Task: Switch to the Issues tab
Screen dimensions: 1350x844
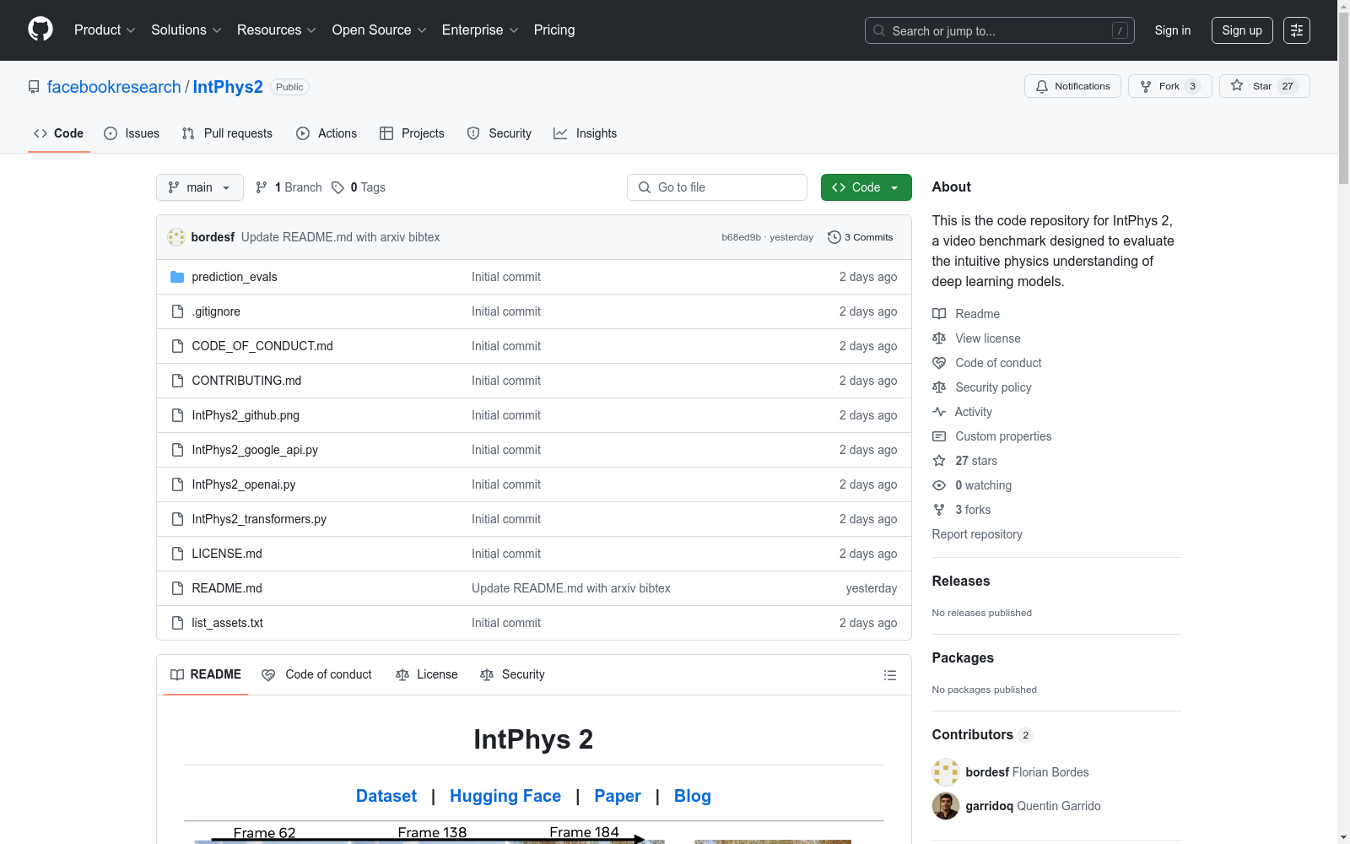Action: 132,133
